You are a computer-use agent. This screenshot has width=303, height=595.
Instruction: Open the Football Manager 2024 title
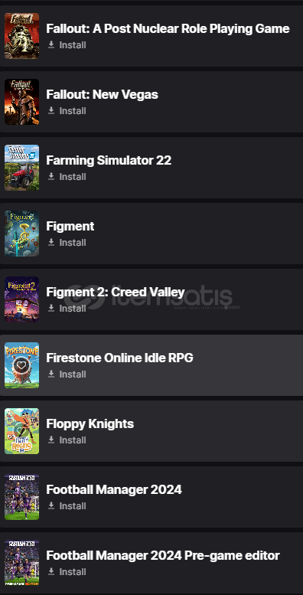click(114, 489)
